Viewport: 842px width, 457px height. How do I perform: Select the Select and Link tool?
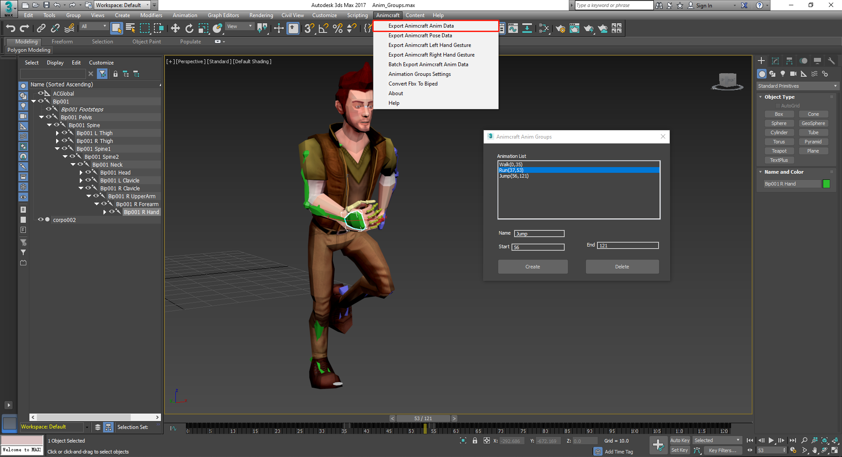(41, 29)
